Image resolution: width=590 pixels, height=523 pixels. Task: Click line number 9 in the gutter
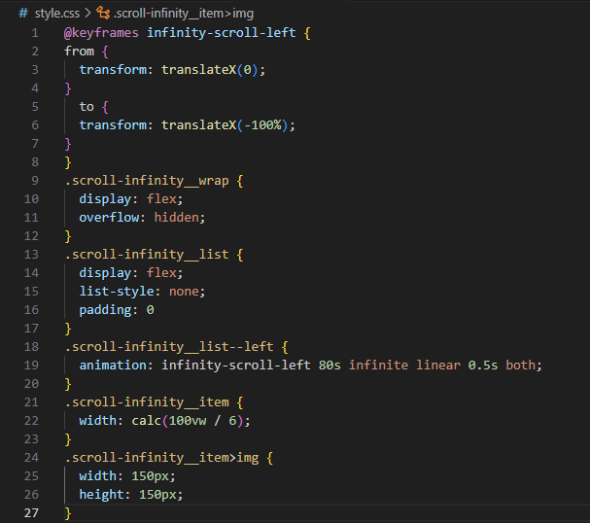(x=35, y=180)
